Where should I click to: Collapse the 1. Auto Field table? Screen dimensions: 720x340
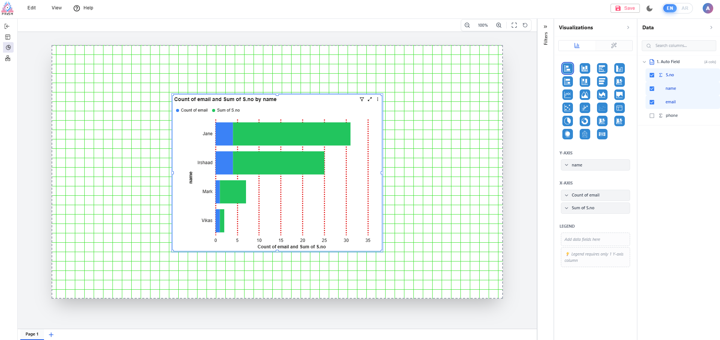click(644, 62)
